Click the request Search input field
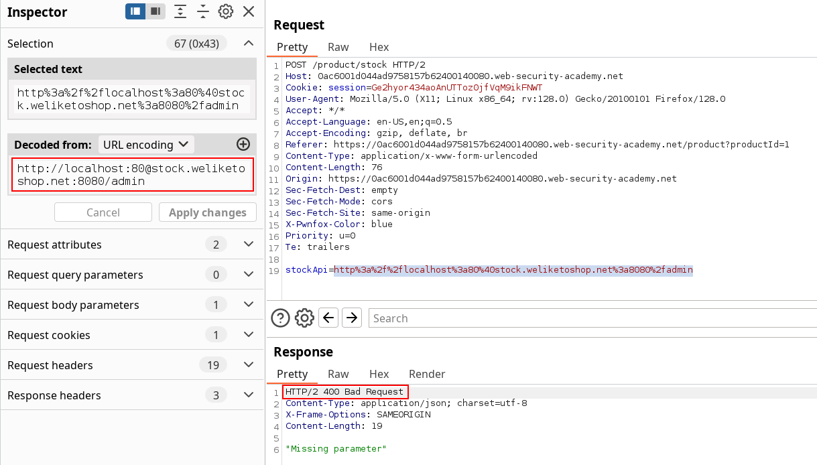Screen dimensions: 817x465 (590, 318)
